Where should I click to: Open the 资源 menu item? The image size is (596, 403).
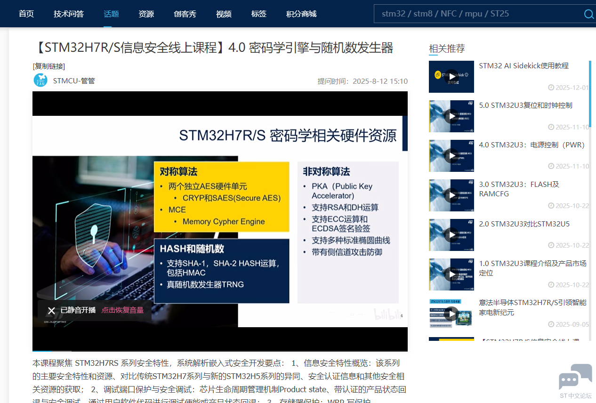pyautogui.click(x=146, y=14)
